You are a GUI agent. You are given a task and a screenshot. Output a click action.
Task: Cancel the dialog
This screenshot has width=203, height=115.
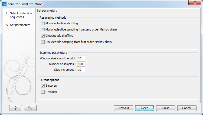click(187, 108)
